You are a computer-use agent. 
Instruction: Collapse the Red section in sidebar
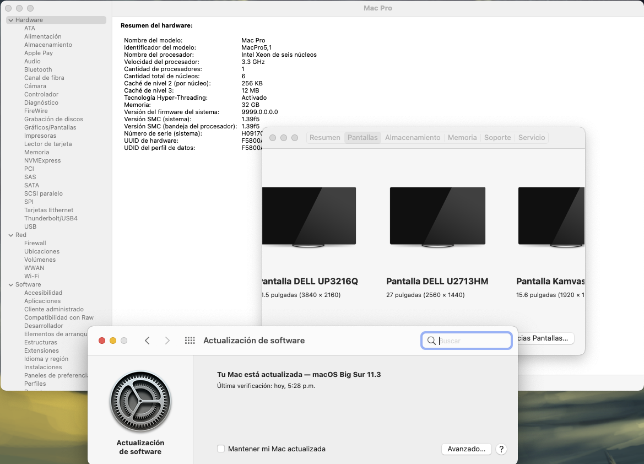tap(10, 235)
